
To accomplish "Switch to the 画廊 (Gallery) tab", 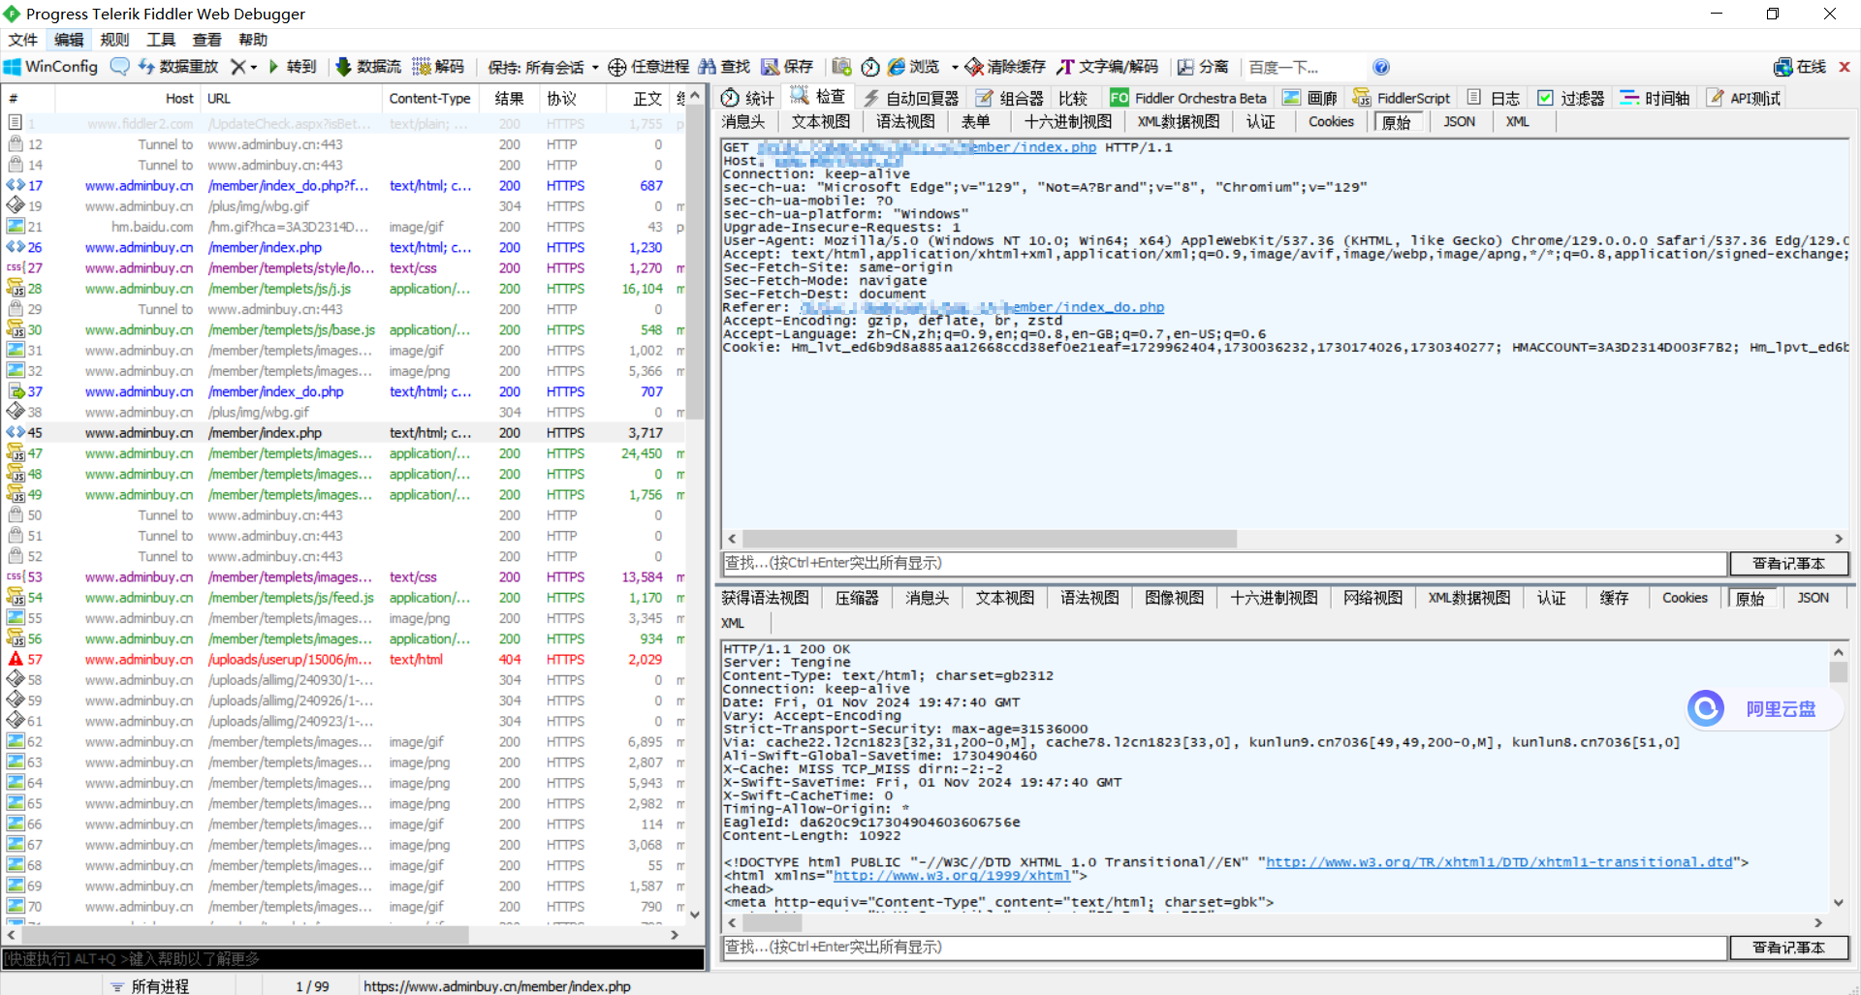I will [x=1309, y=98].
